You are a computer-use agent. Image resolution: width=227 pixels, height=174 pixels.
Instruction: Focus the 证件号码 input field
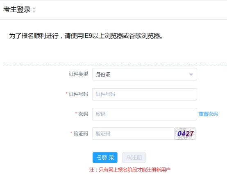click(x=145, y=94)
